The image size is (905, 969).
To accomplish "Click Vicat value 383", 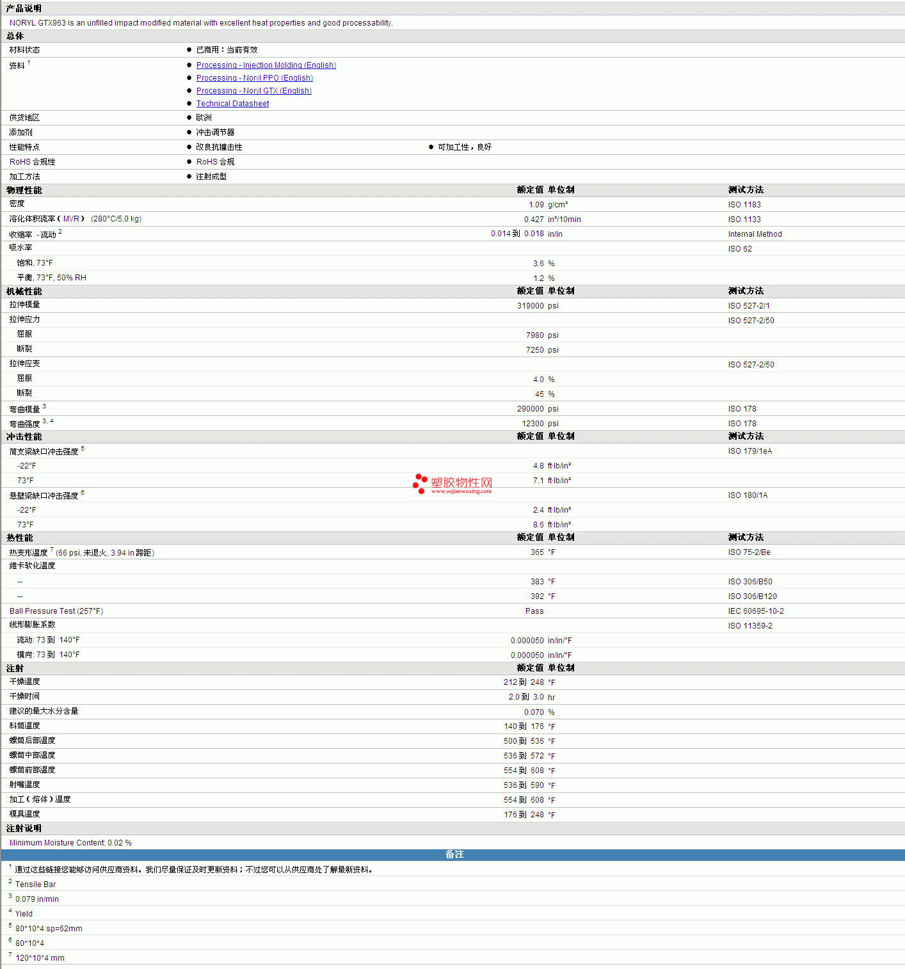I will pyautogui.click(x=537, y=582).
